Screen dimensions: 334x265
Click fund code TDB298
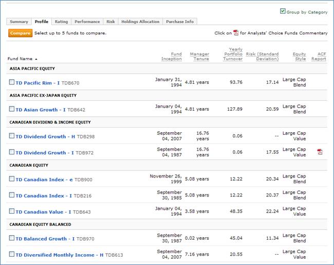86,137
